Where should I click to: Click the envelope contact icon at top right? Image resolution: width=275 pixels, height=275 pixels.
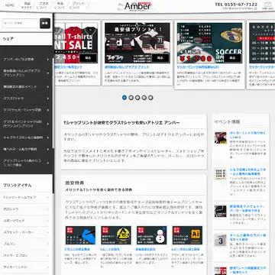[267, 5]
